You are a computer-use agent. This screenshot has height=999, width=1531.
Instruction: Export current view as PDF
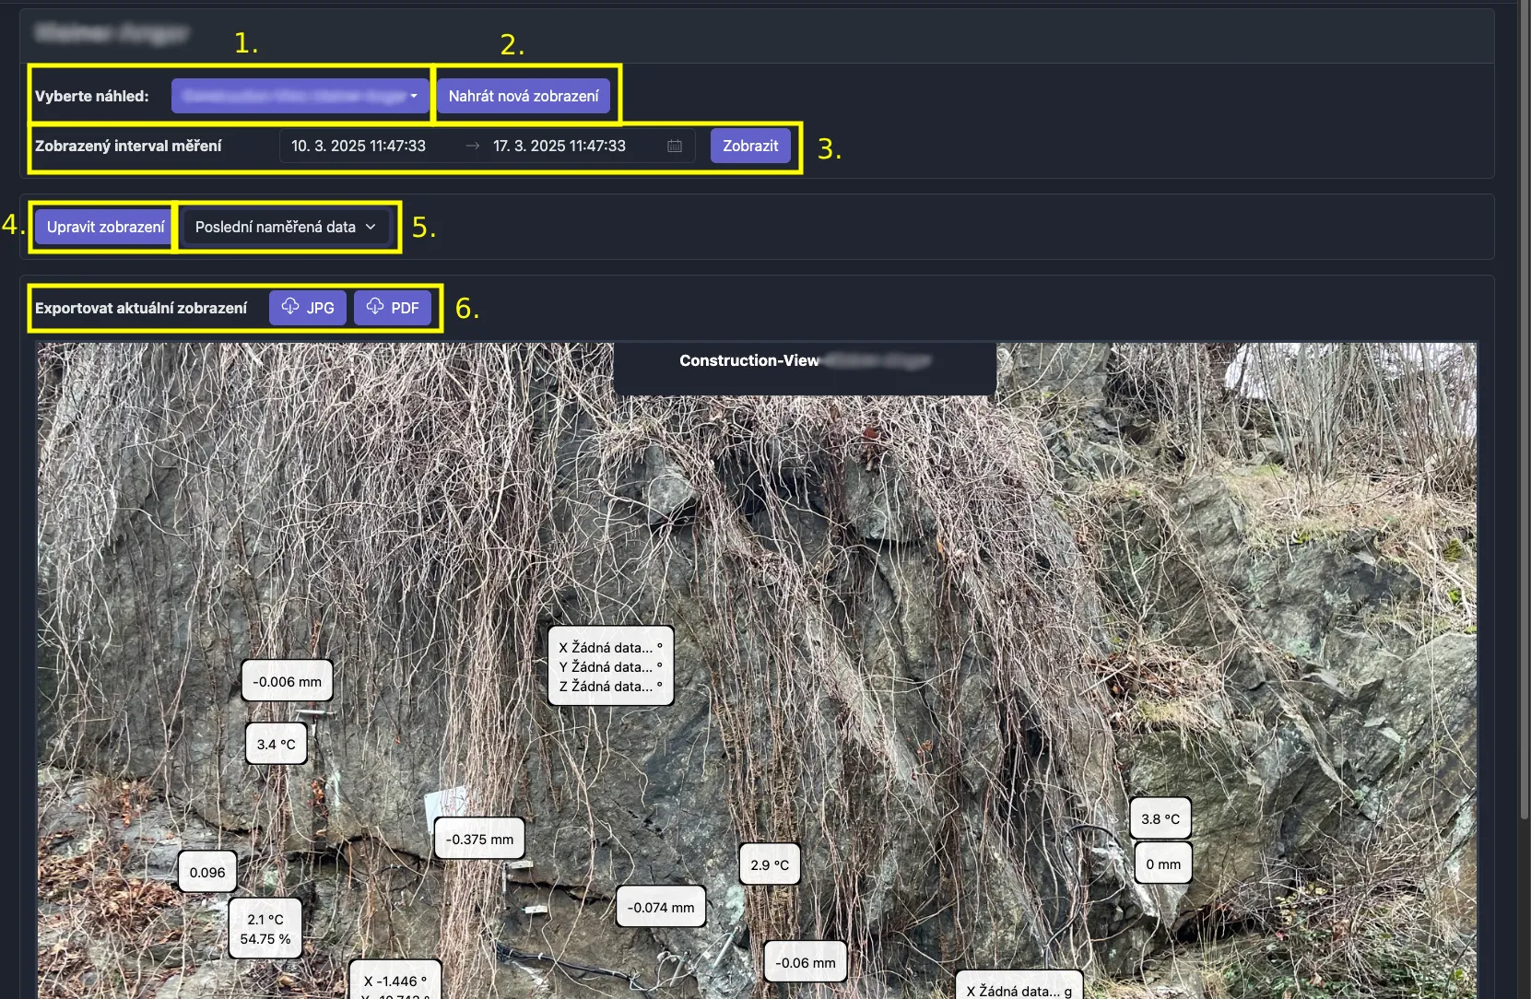pos(393,308)
